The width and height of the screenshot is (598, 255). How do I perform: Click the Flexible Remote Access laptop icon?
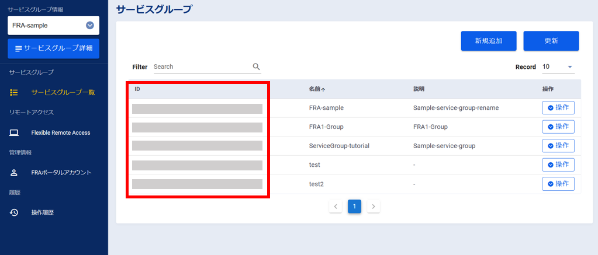(15, 132)
